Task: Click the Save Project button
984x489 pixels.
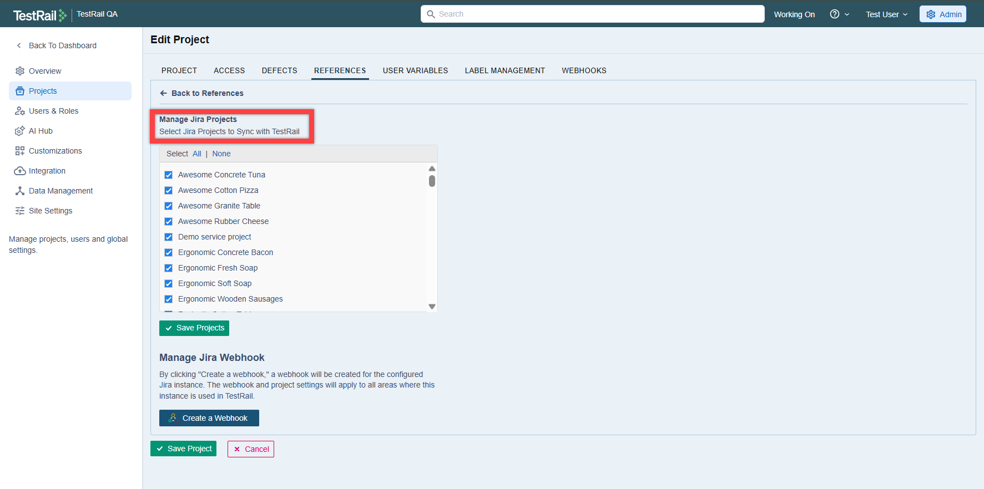Action: point(183,449)
